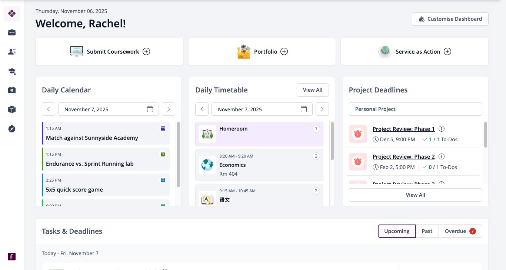Screen dimensions: 506x270
Task: Open the people list sidebar icon
Action: pyautogui.click(x=12, y=52)
